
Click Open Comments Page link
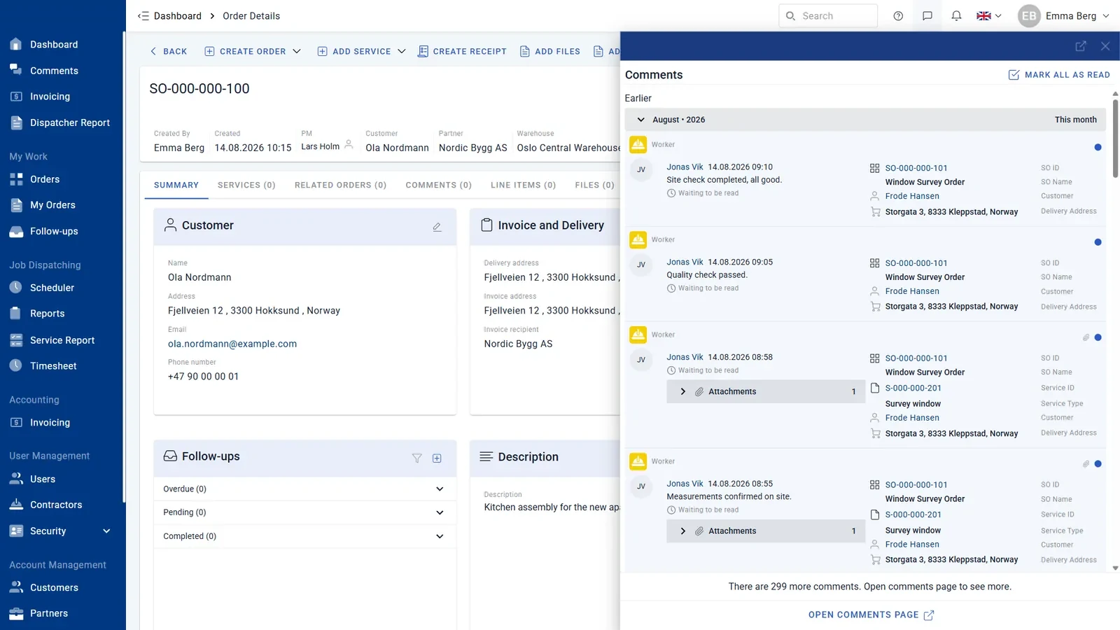point(871,615)
